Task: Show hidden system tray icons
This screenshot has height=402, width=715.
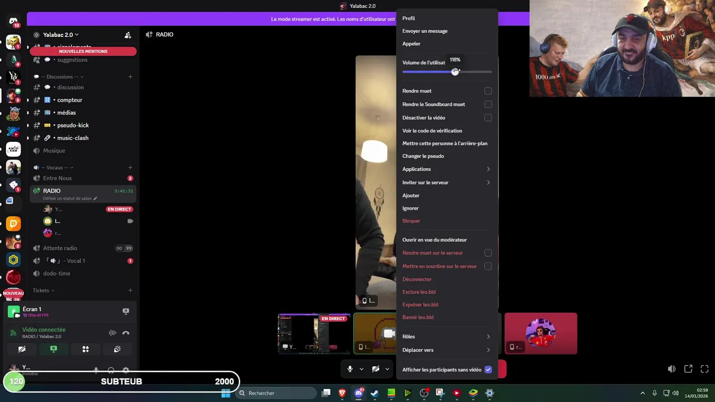Action: point(642,393)
